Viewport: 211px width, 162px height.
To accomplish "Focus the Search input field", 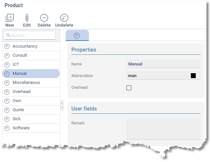I will [30, 35].
